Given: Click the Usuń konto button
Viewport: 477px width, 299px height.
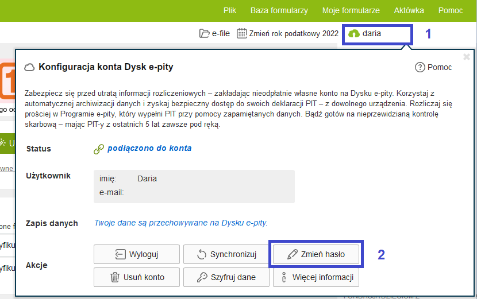Looking at the screenshot, I should [137, 277].
